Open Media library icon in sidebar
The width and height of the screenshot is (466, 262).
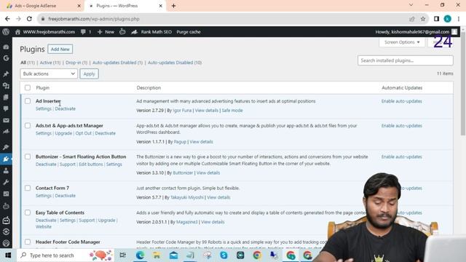tap(6, 86)
